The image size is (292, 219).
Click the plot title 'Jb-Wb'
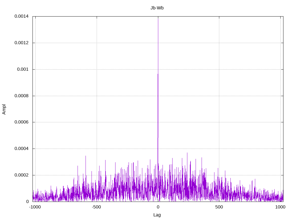(157, 8)
